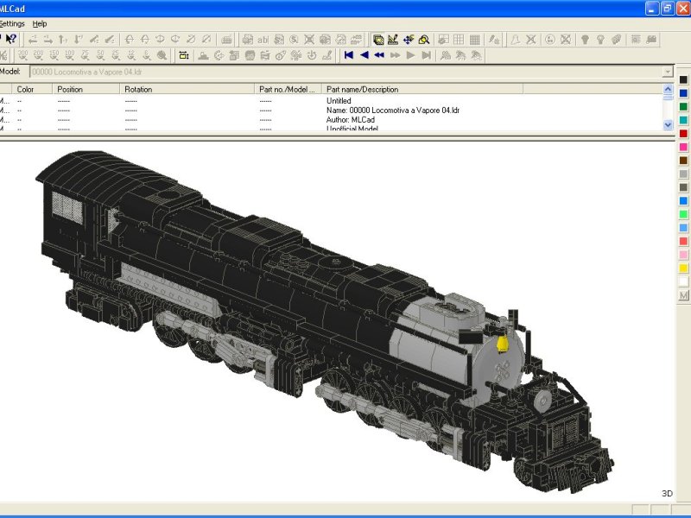Click the parts list scroll down arrow
Image resolution: width=691 pixels, height=518 pixels.
(x=668, y=125)
